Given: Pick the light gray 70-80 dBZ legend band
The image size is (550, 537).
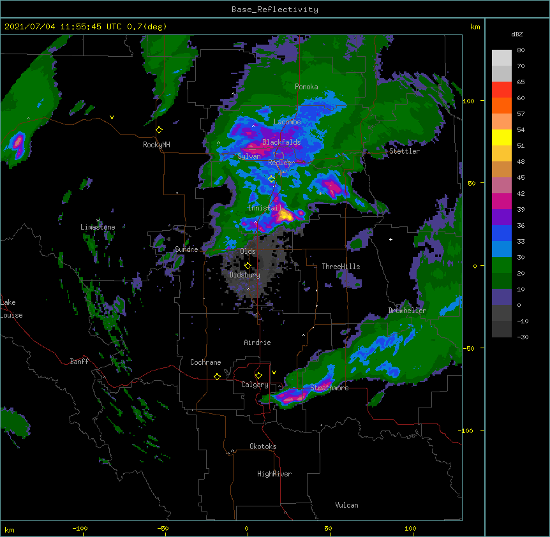Looking at the screenshot, I should tap(502, 57).
